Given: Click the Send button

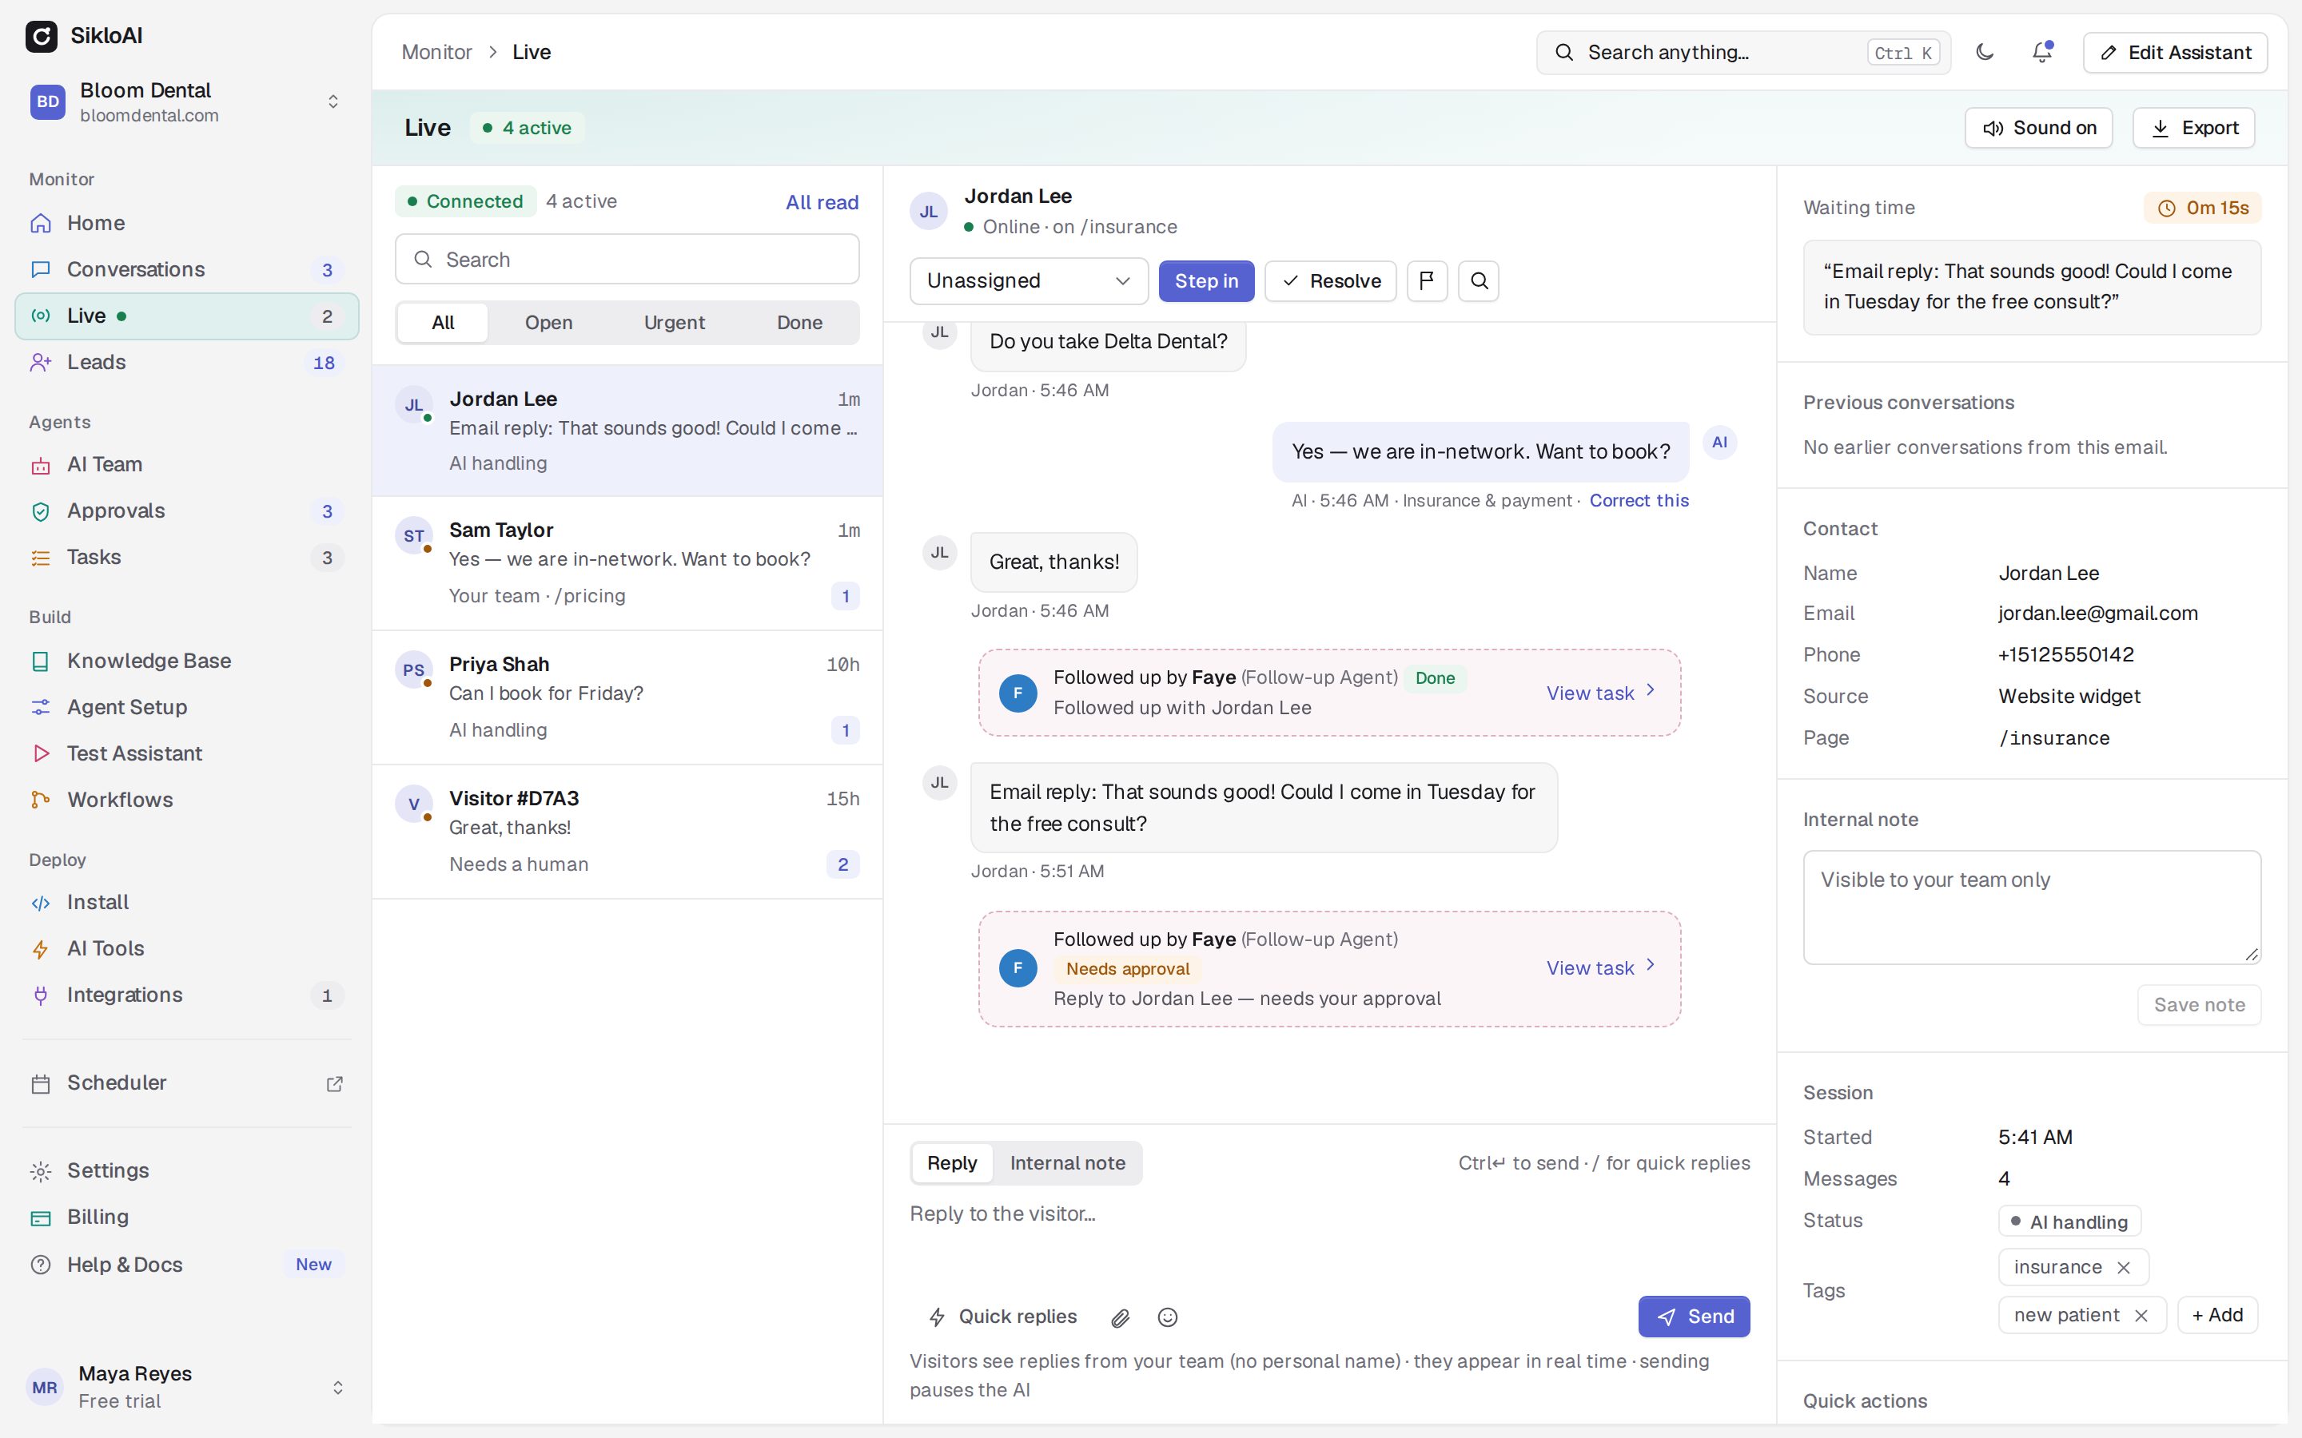Looking at the screenshot, I should (x=1695, y=1317).
